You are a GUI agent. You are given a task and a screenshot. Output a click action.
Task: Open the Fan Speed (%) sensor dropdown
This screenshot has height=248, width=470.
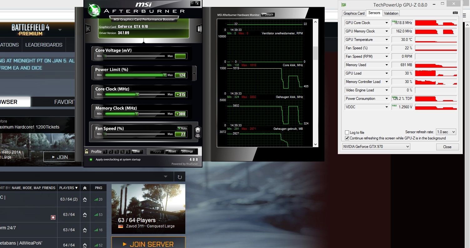(387, 48)
